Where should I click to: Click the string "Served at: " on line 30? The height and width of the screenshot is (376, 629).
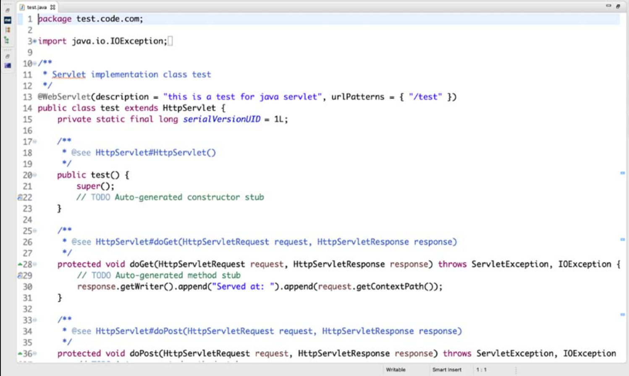246,287
